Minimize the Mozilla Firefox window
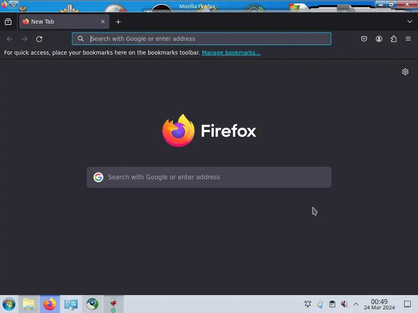Screen dimensions: 418x313 point(381,4)
